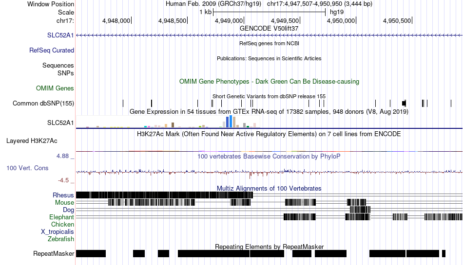
Task: Click the 4,949,000 ruler position
Action: coord(229,20)
